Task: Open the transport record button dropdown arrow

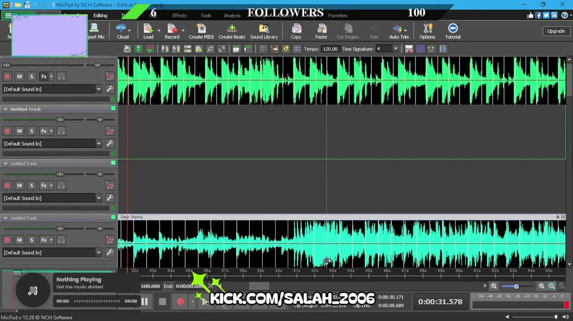Action: (192, 302)
